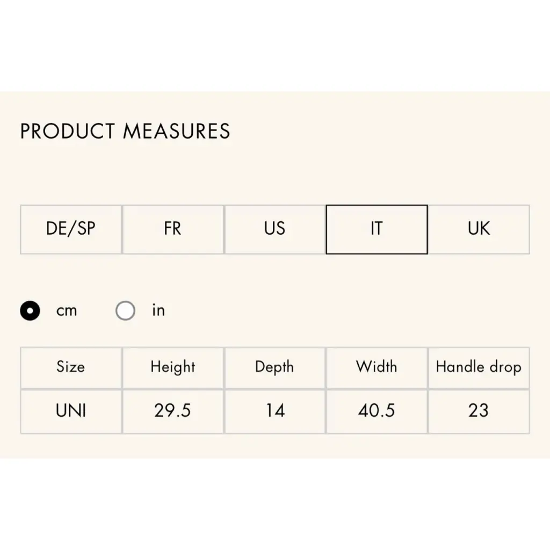Click the 14 depth value cell

[274, 411]
